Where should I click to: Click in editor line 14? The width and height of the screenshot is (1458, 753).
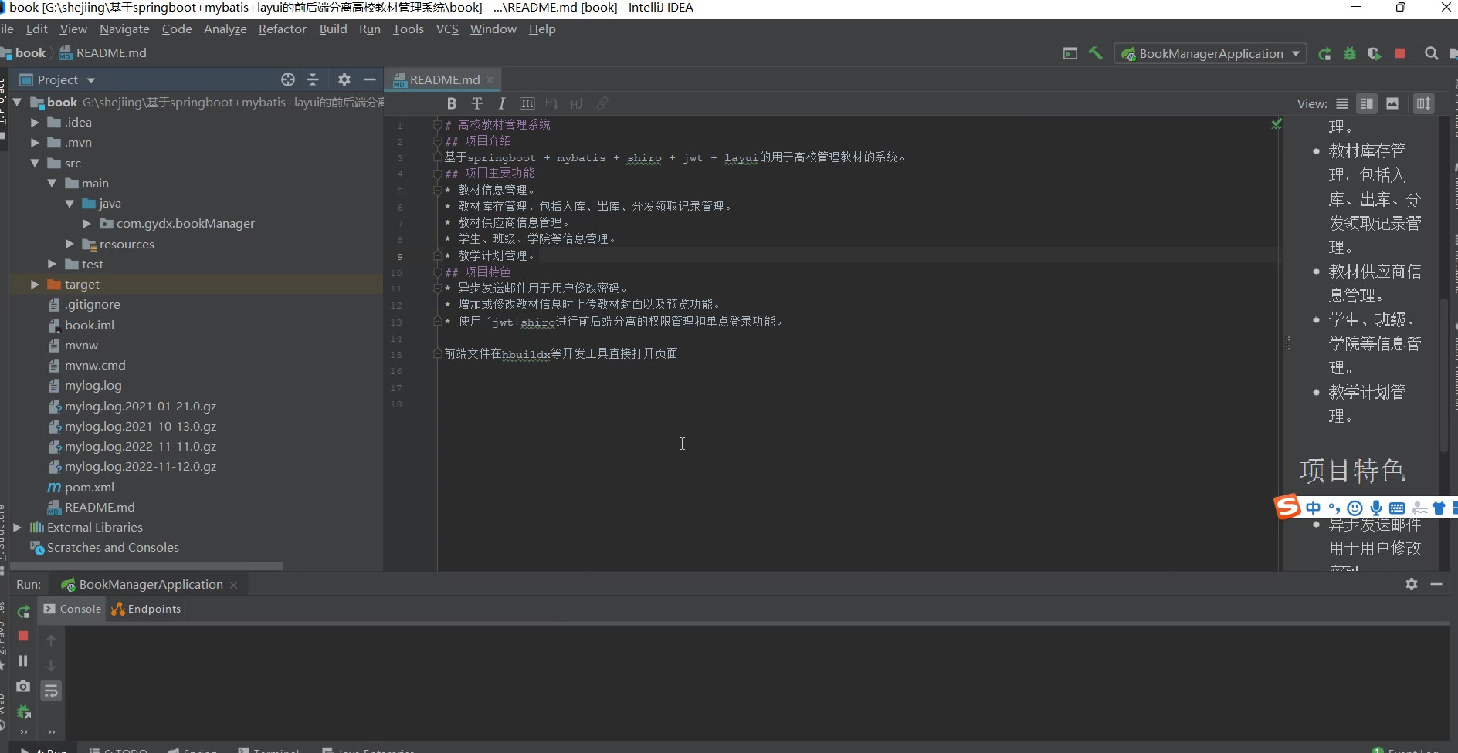coord(857,338)
